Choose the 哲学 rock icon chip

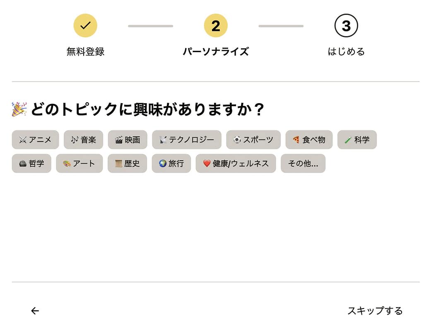tap(31, 163)
